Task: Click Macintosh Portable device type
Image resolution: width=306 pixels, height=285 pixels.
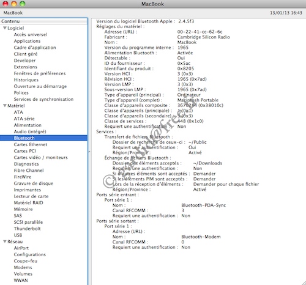Action: coord(198,100)
